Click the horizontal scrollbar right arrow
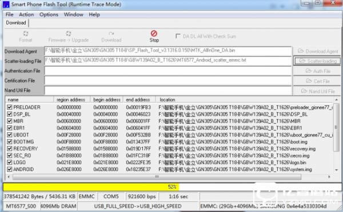The width and height of the screenshot is (343, 212). point(329,177)
